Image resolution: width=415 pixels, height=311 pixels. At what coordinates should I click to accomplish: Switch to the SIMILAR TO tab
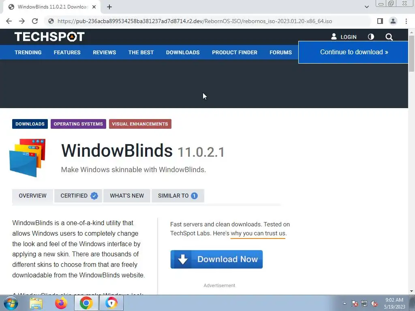tap(178, 196)
